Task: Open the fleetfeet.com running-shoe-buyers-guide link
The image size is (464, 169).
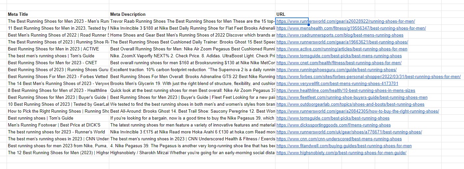Action: click(352, 98)
